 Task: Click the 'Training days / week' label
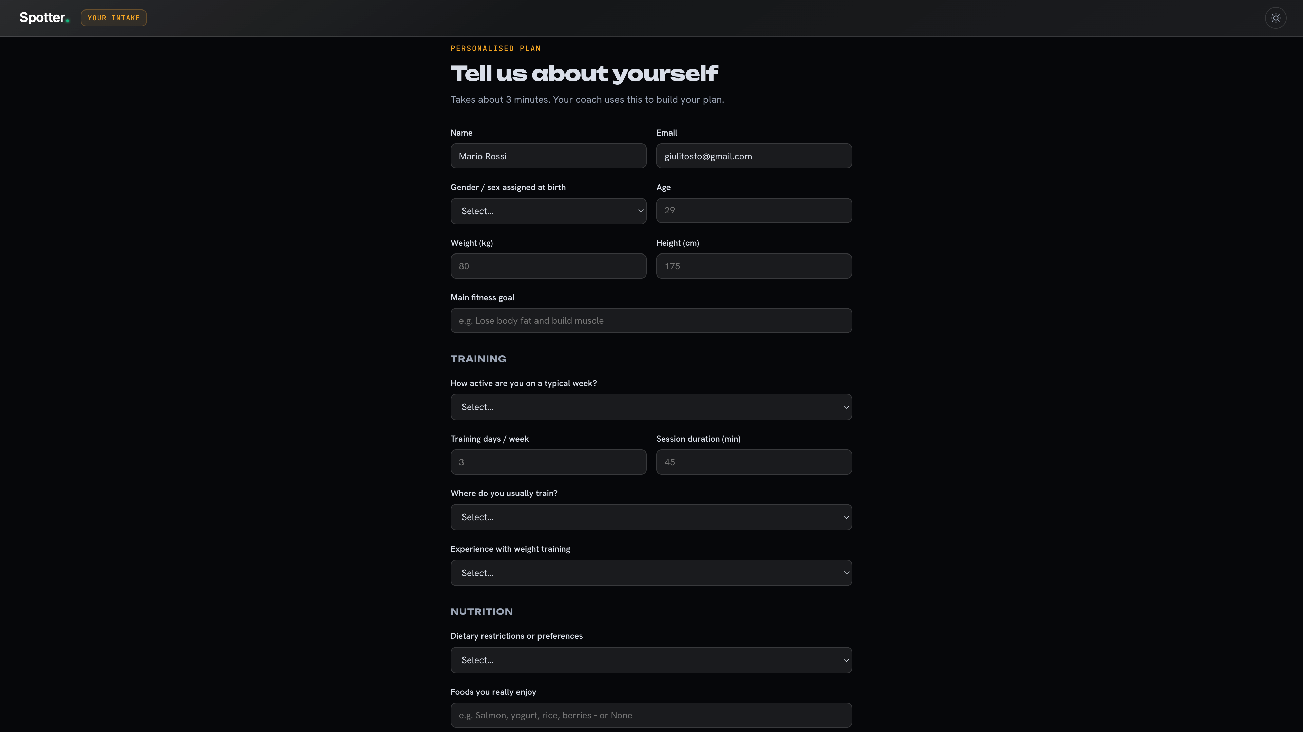(x=489, y=439)
